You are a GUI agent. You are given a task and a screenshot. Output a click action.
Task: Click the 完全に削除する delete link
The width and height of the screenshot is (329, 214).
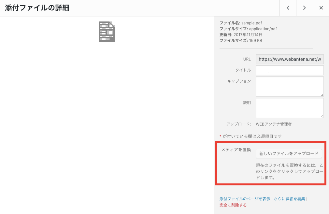click(x=233, y=205)
